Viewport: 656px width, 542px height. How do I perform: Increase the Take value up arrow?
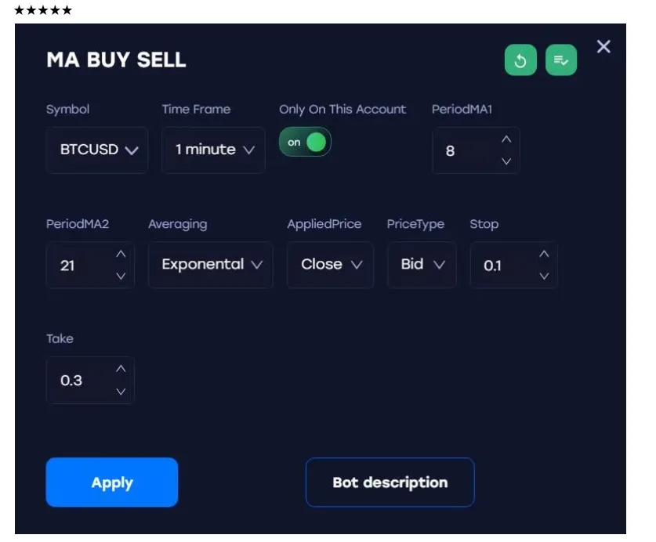pos(121,369)
